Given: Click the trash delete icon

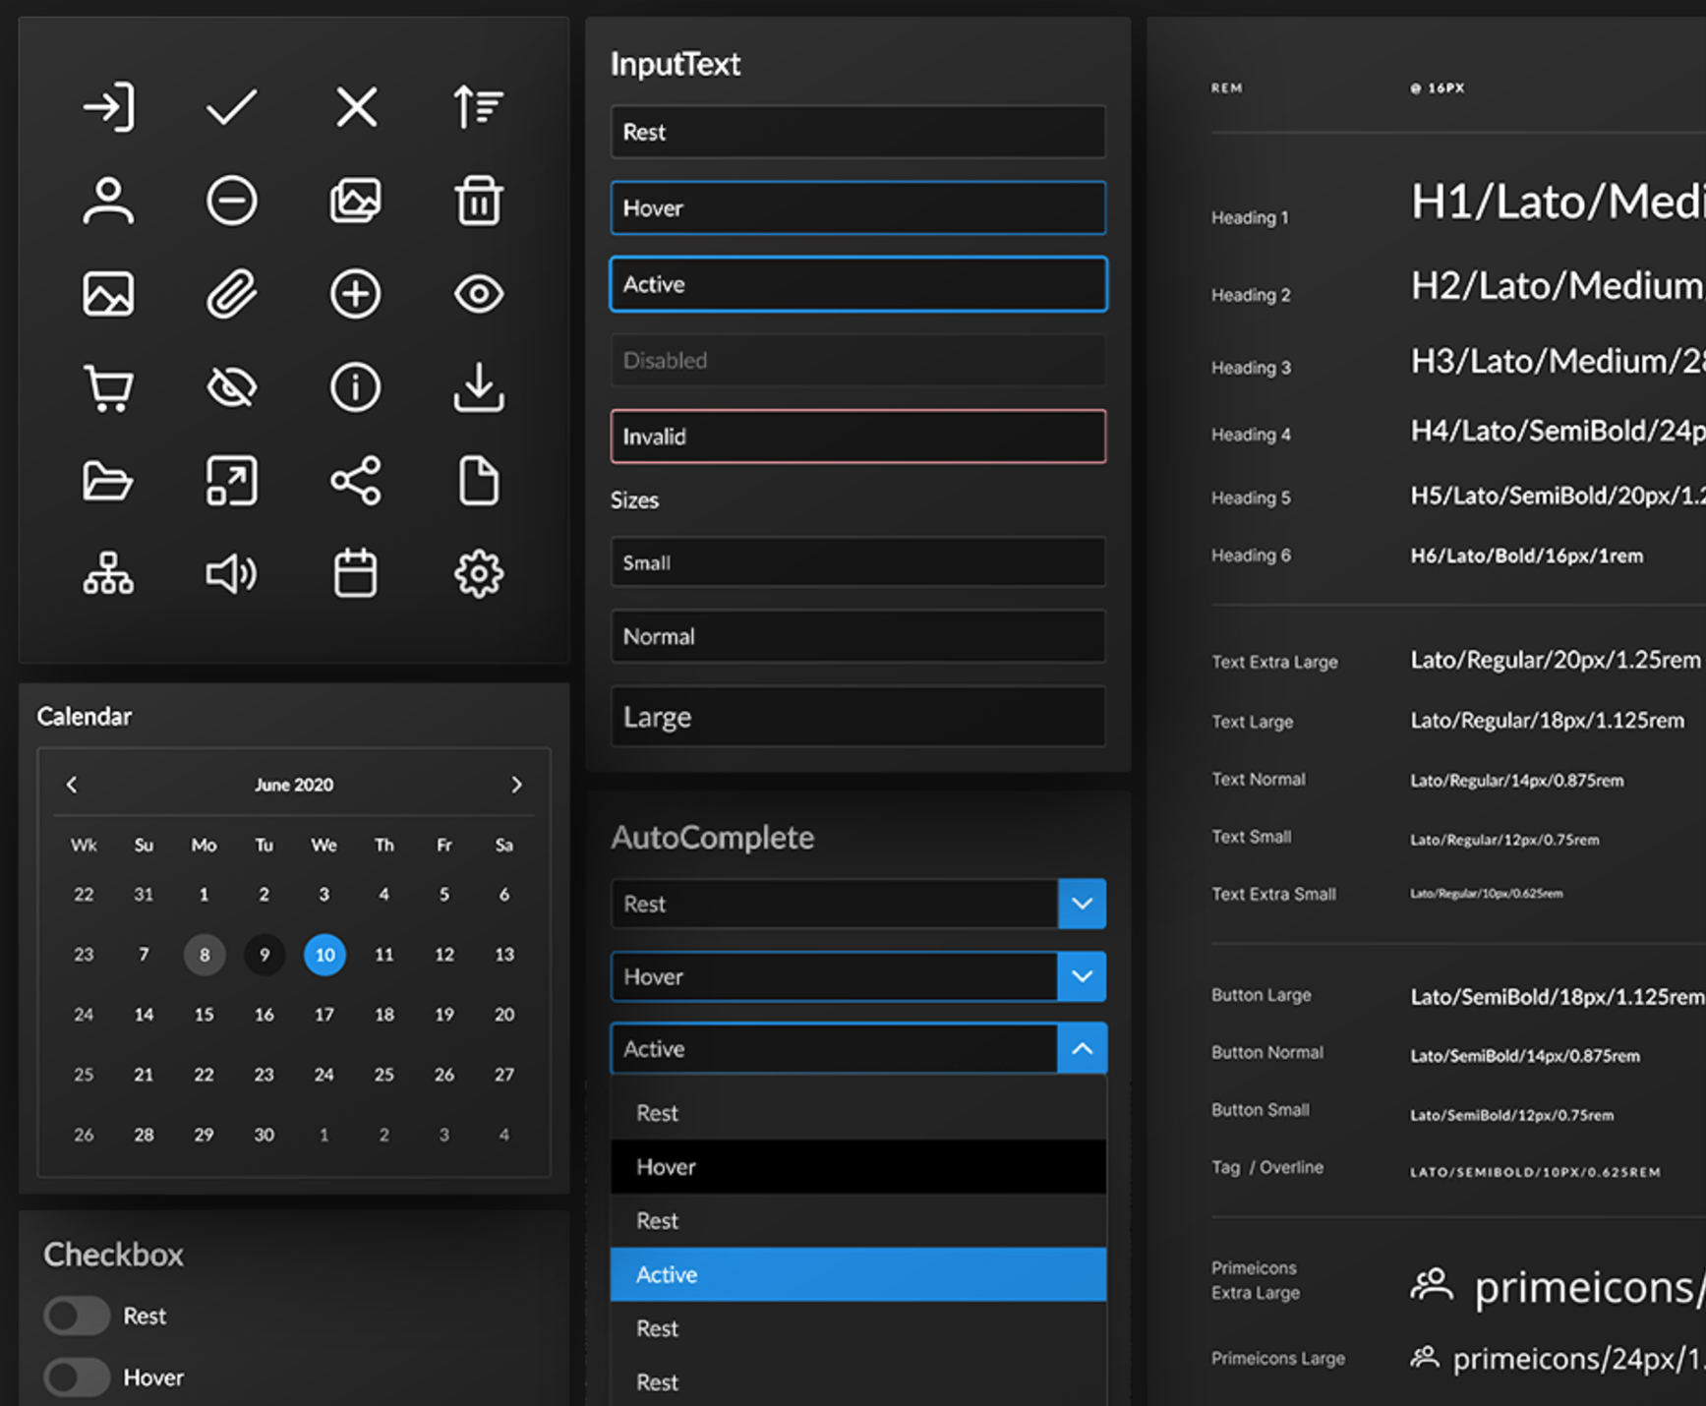Looking at the screenshot, I should point(478,201).
